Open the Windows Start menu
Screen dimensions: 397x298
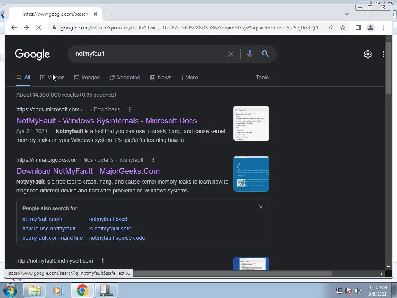point(10,290)
